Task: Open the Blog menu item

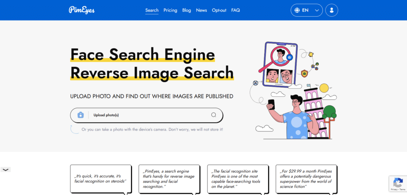Action: coord(186,10)
